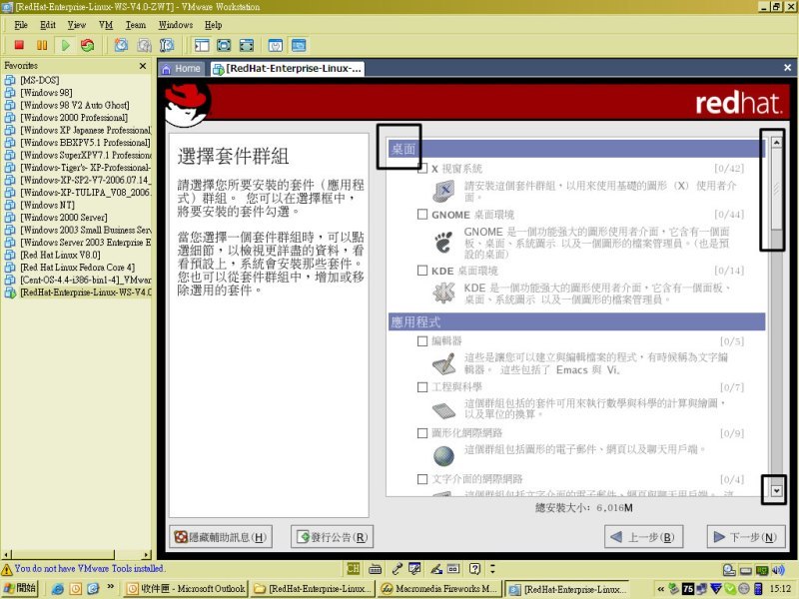Select [Windows 98] in Favorites
The height and width of the screenshot is (599, 799).
pos(46,93)
